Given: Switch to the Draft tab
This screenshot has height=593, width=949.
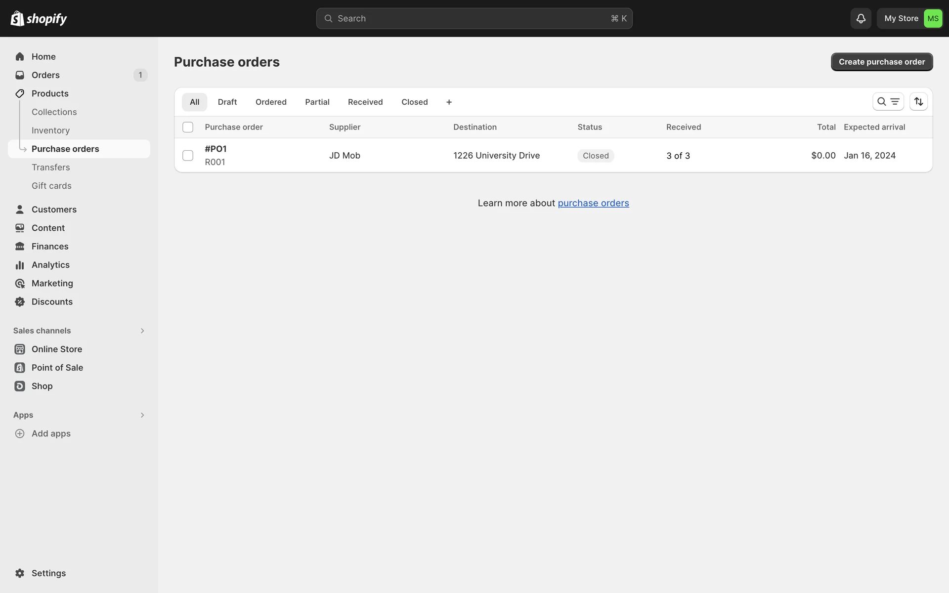Looking at the screenshot, I should point(227,102).
